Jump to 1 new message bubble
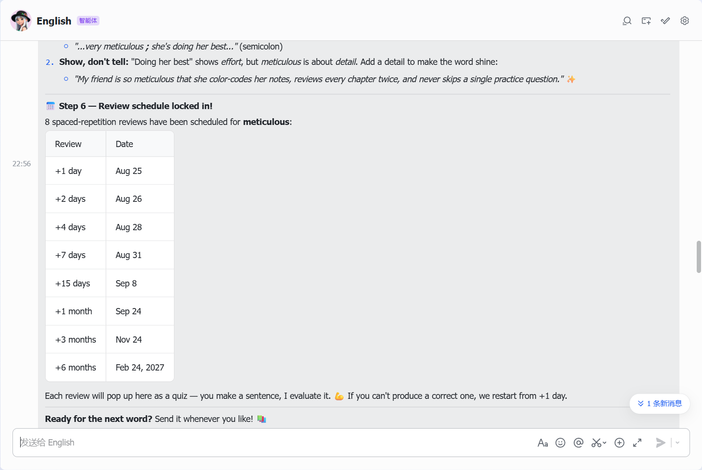This screenshot has width=702, height=470. 660,404
